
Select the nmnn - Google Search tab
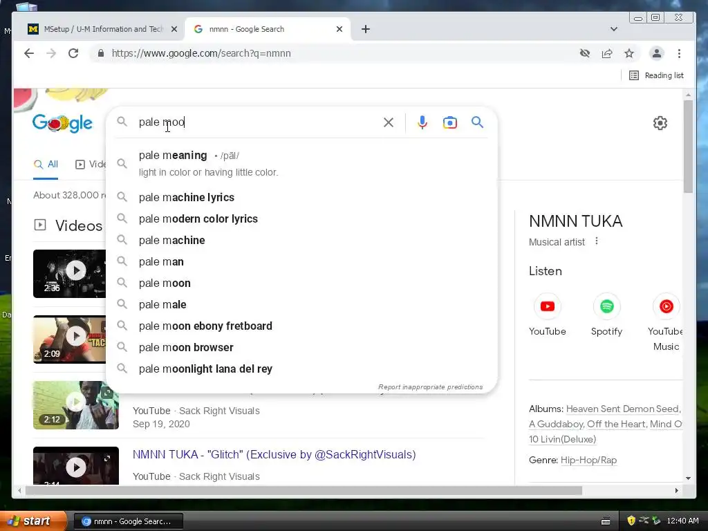(268, 29)
